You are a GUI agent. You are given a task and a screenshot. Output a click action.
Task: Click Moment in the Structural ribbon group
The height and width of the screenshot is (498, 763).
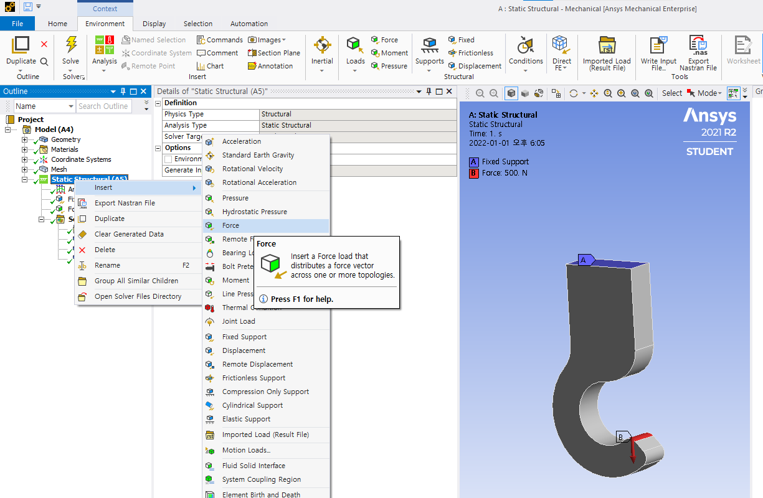click(389, 53)
